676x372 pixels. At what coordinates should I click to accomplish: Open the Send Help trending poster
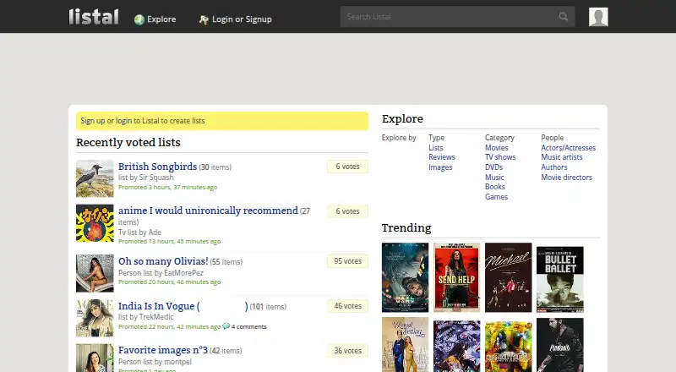click(x=456, y=277)
